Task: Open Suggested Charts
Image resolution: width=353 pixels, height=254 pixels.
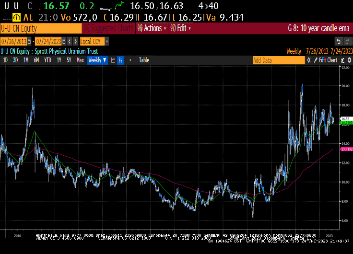Action: tap(109, 28)
